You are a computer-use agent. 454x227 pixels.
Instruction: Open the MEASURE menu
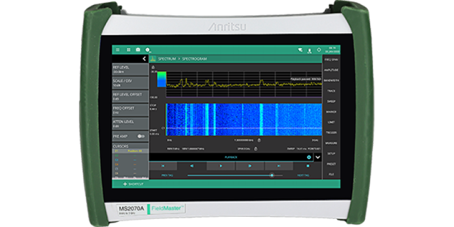point(331,143)
